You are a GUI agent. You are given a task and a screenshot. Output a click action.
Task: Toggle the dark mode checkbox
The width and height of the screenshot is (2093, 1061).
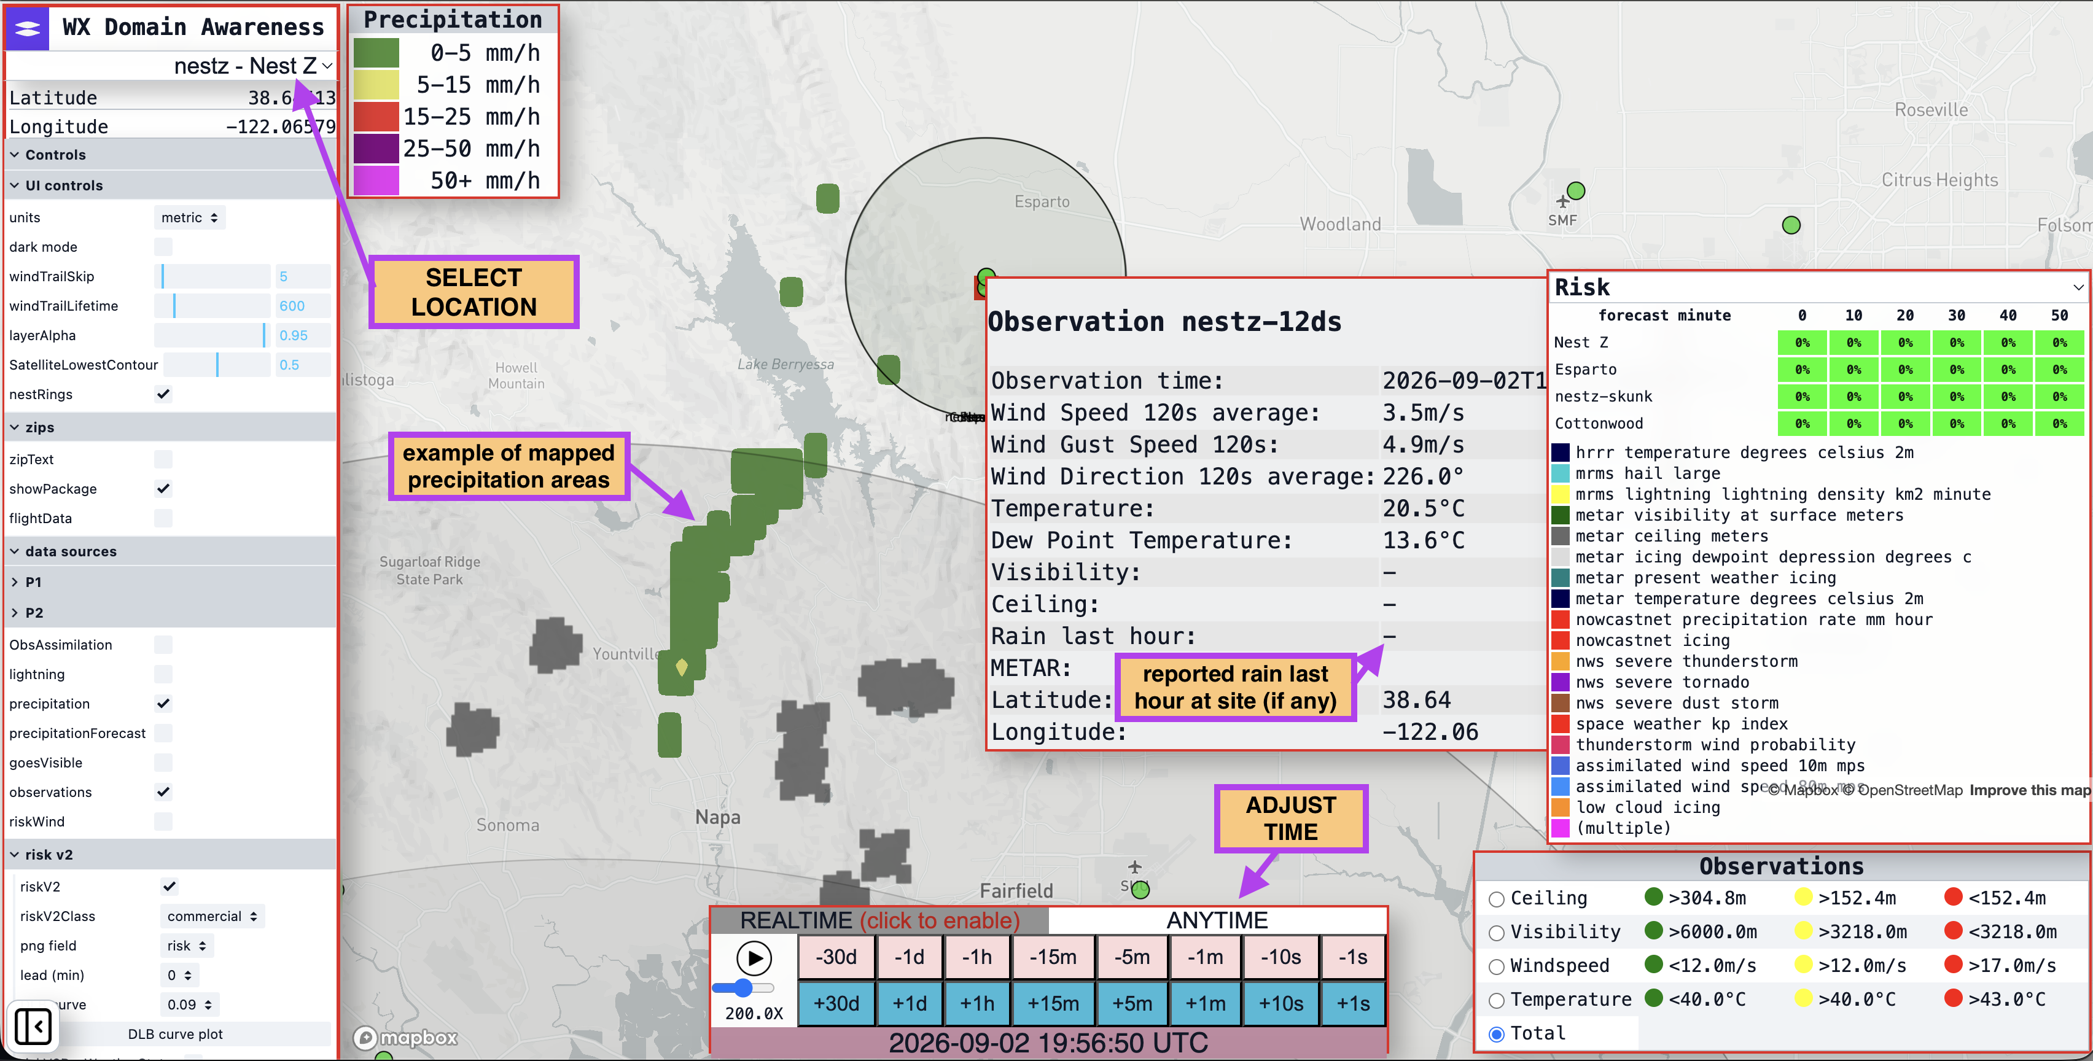[x=163, y=247]
